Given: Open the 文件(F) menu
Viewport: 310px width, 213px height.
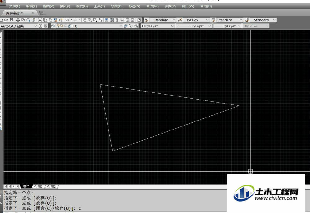Looking at the screenshot, I should [x=15, y=6].
